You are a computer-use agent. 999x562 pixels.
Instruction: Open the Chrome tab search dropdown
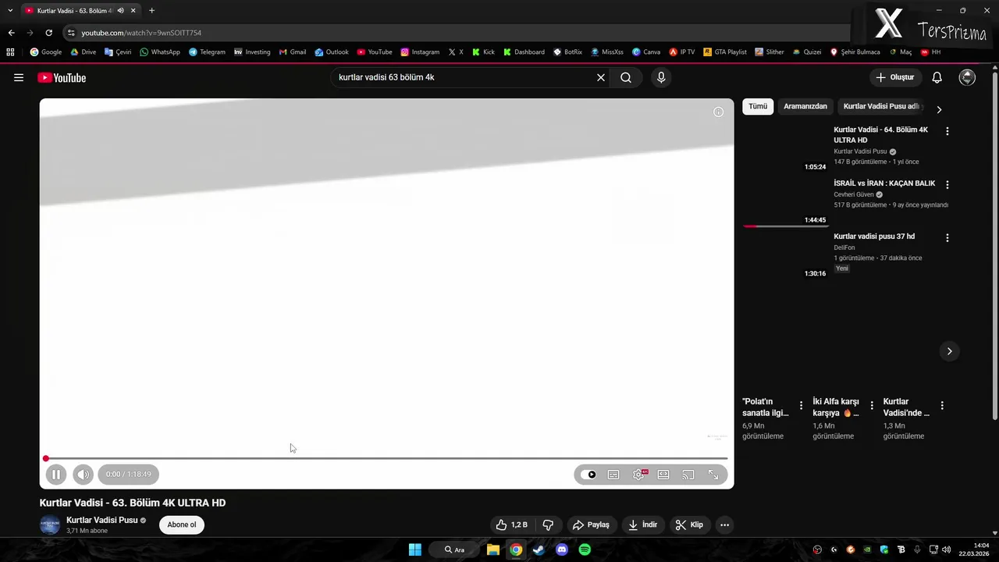pos(10,10)
